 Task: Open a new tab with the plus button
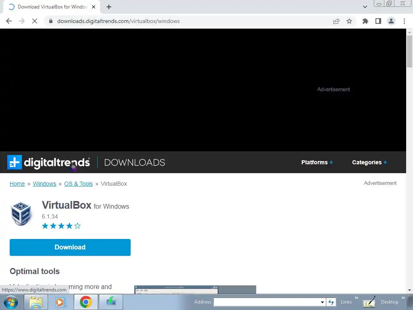tap(109, 7)
